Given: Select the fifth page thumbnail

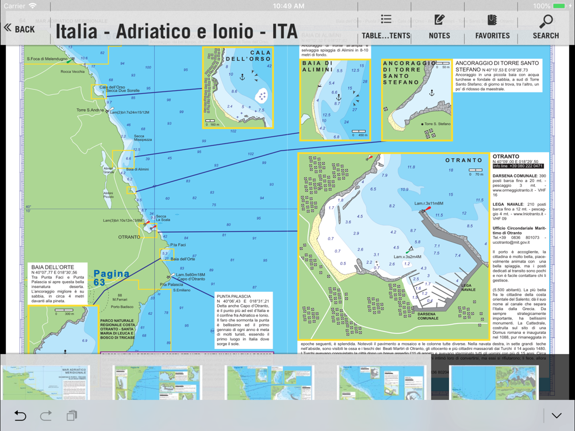Looking at the screenshot, I should [493, 382].
